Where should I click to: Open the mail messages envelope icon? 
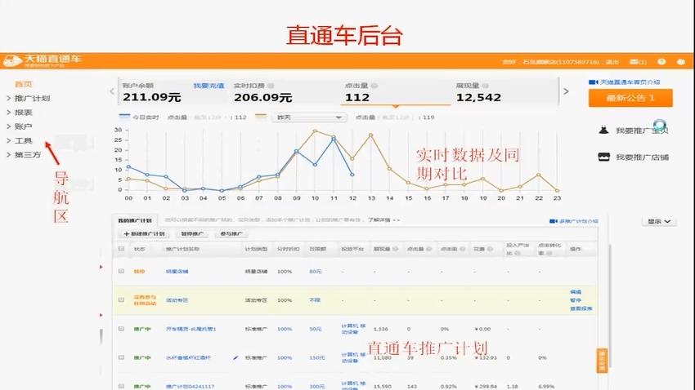coord(634,61)
